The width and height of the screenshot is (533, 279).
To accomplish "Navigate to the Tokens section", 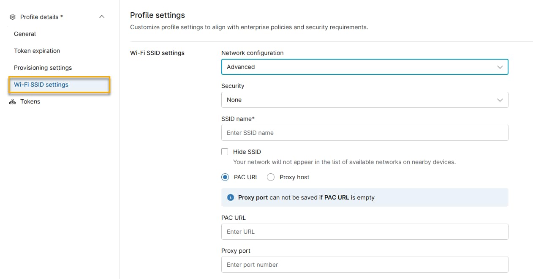I will click(30, 101).
